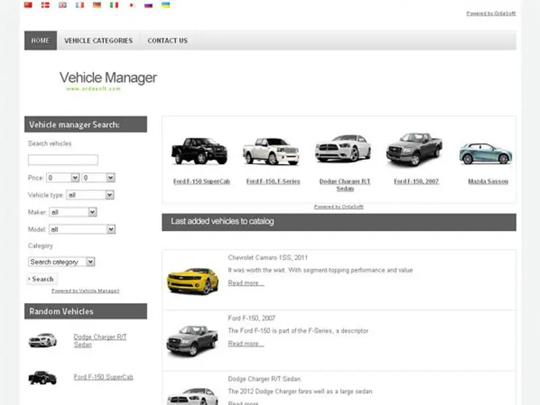Image resolution: width=540 pixels, height=405 pixels.
Task: Open the Ford F-150, 2007 carousel link
Action: click(x=416, y=181)
